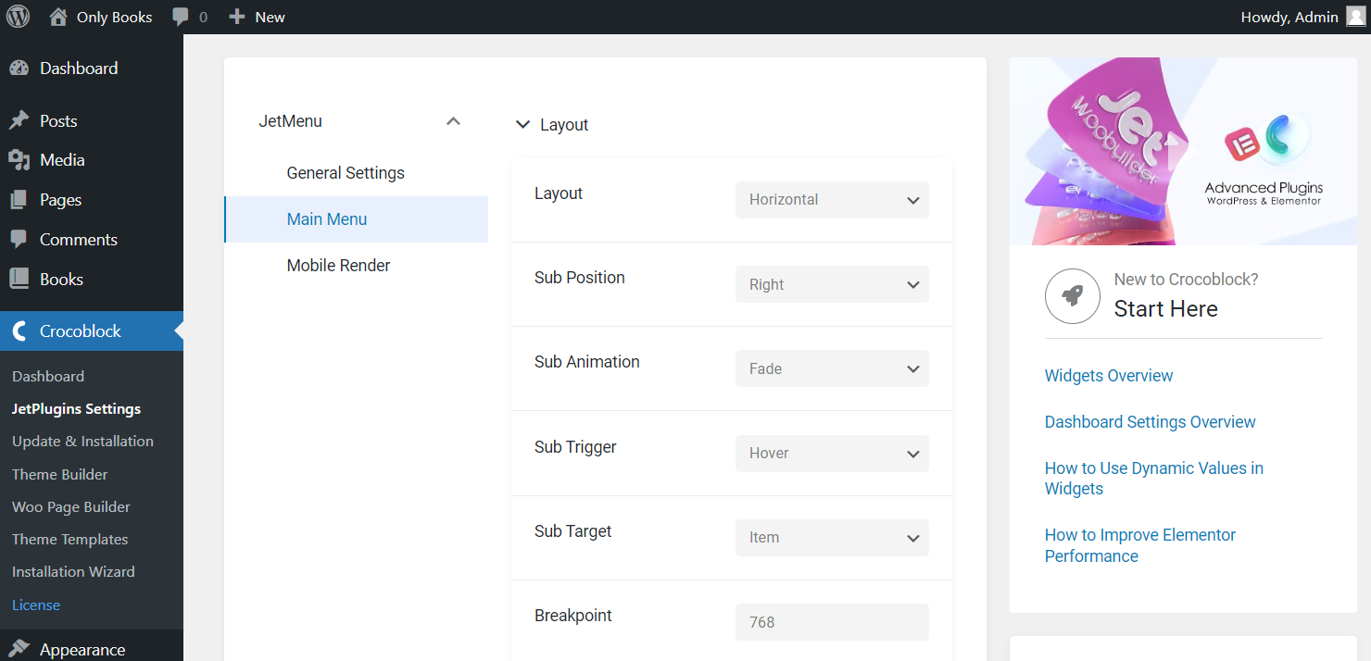This screenshot has width=1371, height=661.
Task: Click the Admin avatar icon
Action: [x=1355, y=17]
